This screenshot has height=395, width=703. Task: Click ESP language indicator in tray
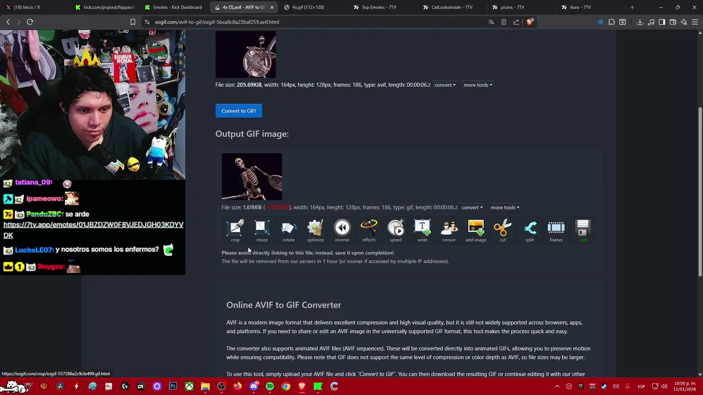tap(641, 386)
